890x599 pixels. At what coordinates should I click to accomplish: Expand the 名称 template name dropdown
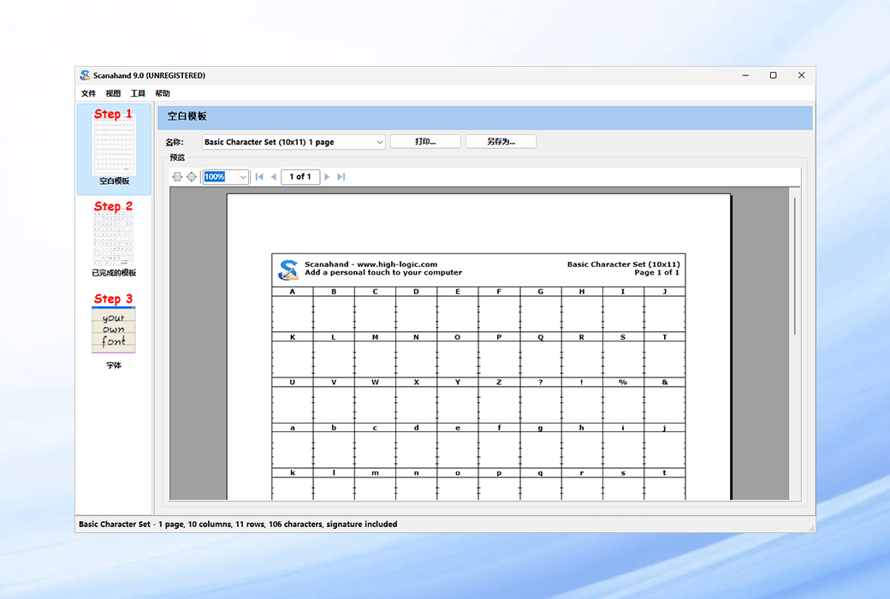click(x=380, y=142)
